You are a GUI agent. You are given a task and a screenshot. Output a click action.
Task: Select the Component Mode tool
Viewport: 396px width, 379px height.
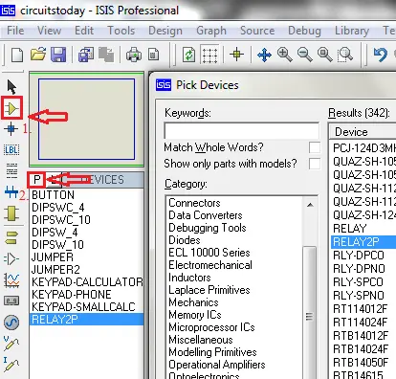[x=11, y=108]
